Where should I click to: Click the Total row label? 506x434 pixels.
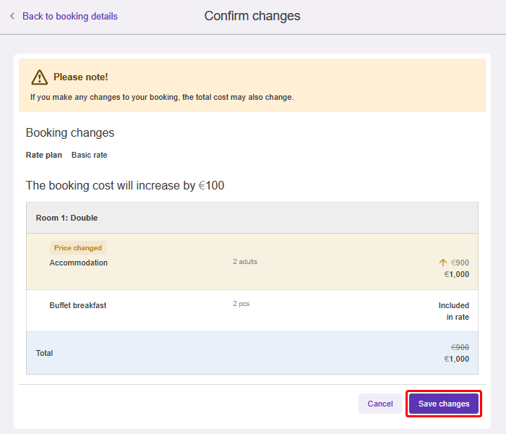[x=44, y=353]
